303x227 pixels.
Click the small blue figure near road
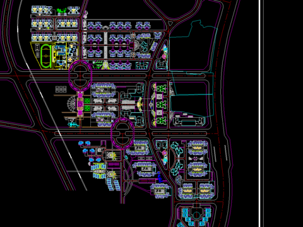[x=160, y=177]
